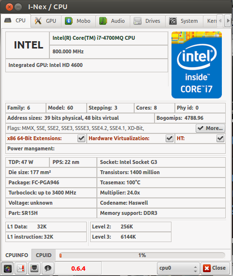Click the 1% CPU usage progress bar
Viewport: 233px width, 276px height.
pyautogui.click(x=142, y=255)
